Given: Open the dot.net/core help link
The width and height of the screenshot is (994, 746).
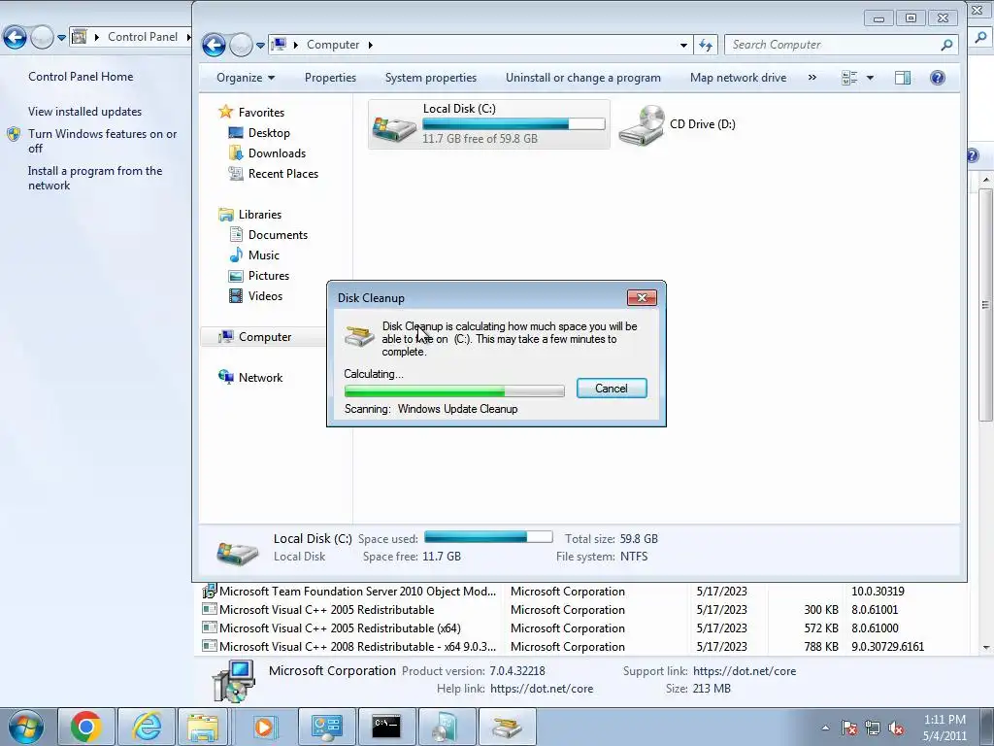Looking at the screenshot, I should (x=542, y=689).
